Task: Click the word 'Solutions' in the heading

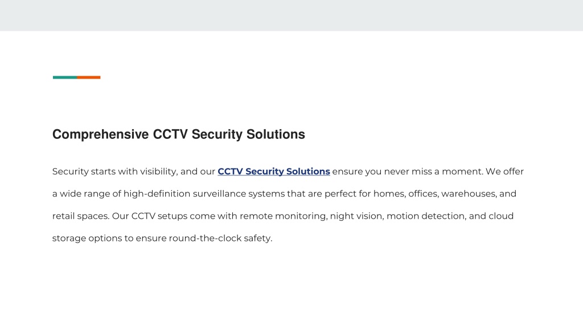Action: [276, 134]
